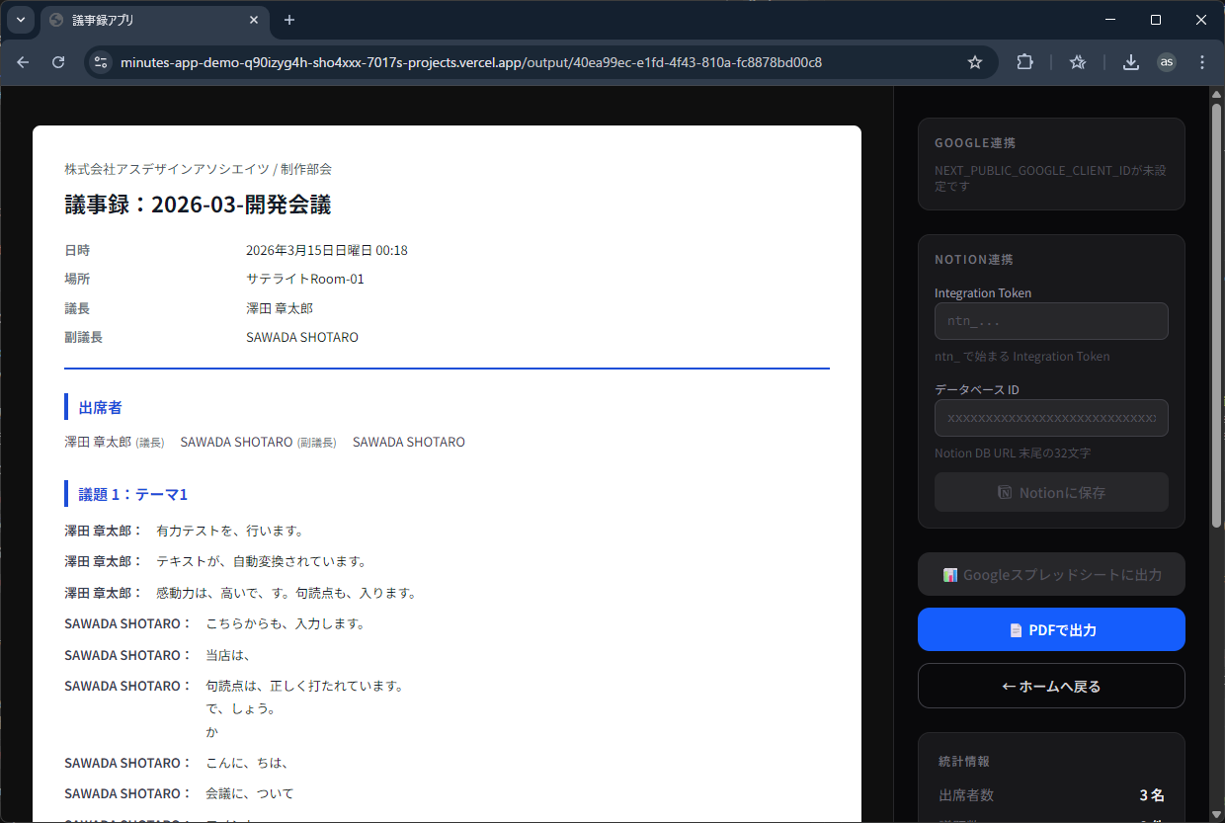The width and height of the screenshot is (1225, 823).
Task: Focus the データベース ID input field
Action: pyautogui.click(x=1051, y=418)
